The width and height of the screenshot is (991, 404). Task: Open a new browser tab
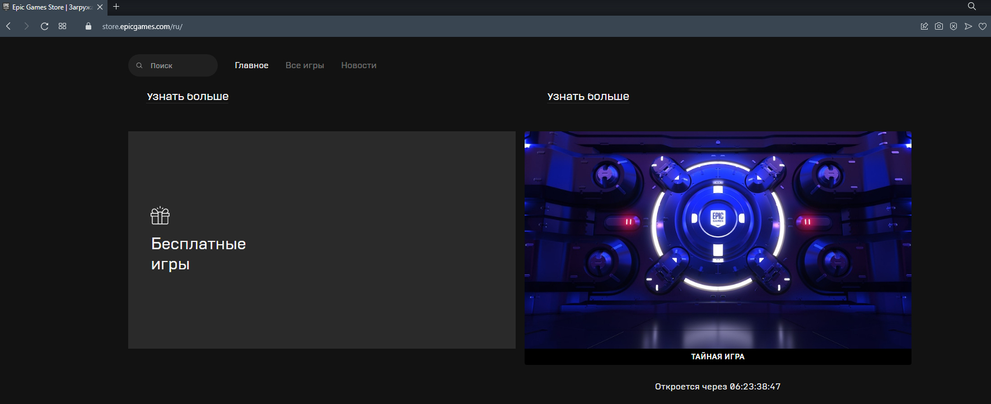tap(116, 7)
